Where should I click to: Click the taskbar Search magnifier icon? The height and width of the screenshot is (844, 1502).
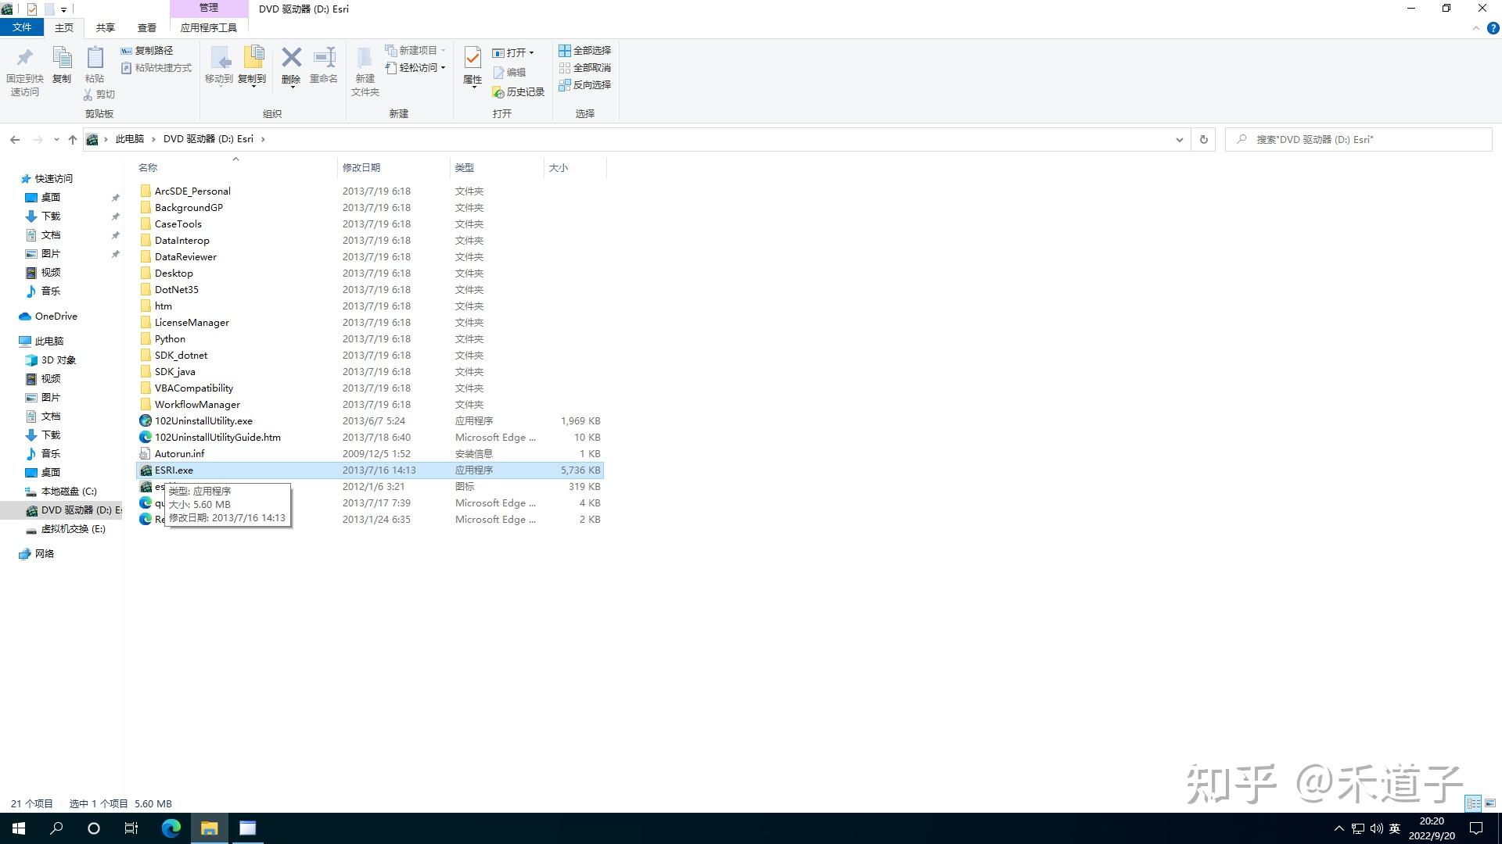pos(56,828)
